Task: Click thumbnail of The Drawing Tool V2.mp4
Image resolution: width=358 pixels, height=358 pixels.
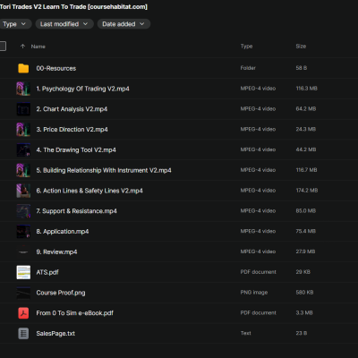Action: (23, 149)
